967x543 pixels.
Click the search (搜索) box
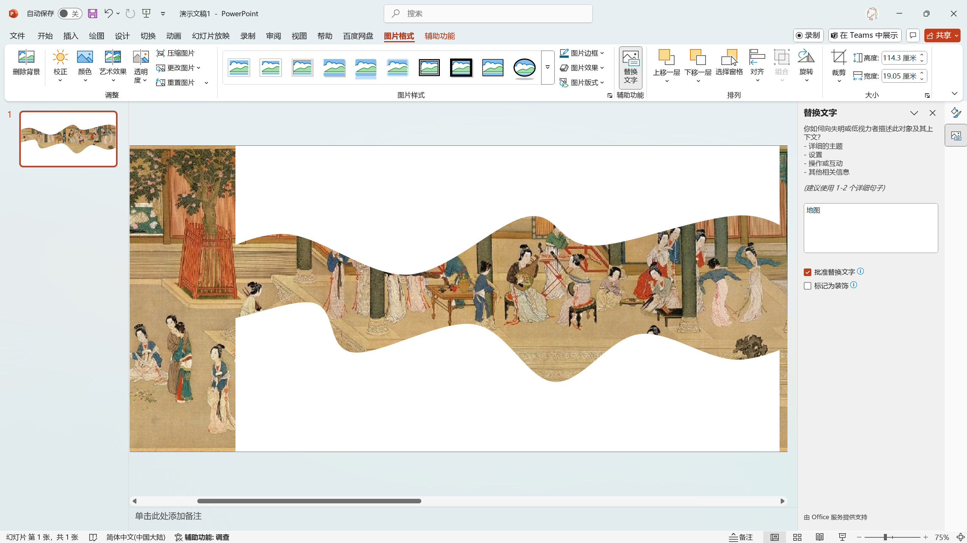[488, 14]
